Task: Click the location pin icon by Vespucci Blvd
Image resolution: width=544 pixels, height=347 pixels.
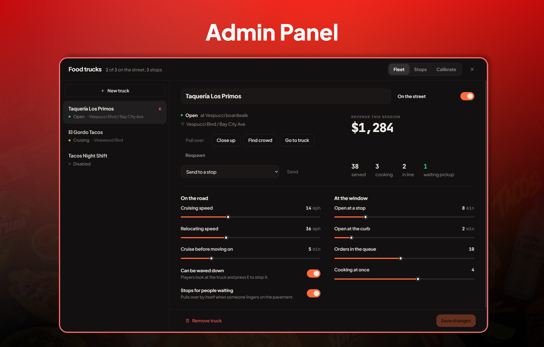Action: coord(182,124)
